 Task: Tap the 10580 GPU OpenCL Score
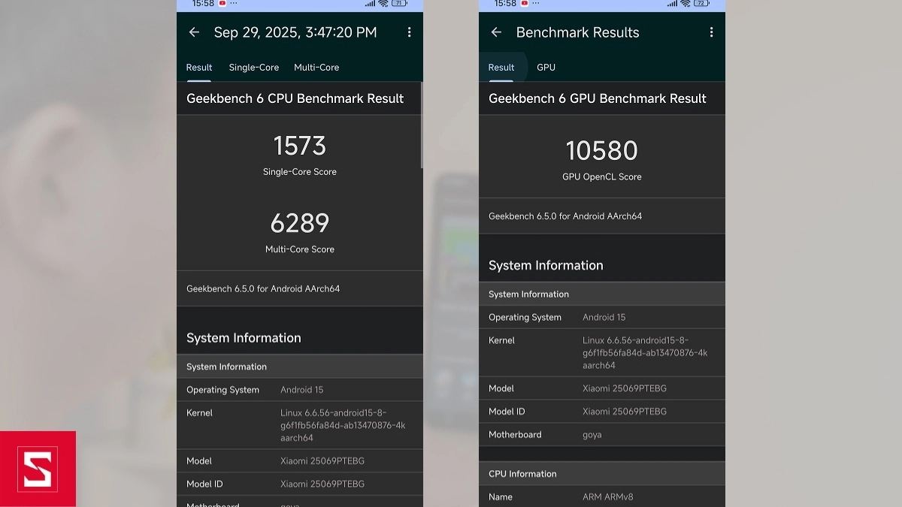601,151
